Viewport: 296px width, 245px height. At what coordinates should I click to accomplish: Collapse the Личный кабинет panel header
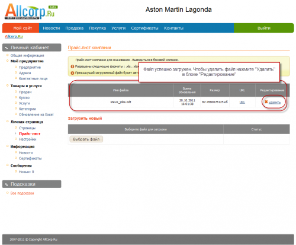(x=31, y=47)
